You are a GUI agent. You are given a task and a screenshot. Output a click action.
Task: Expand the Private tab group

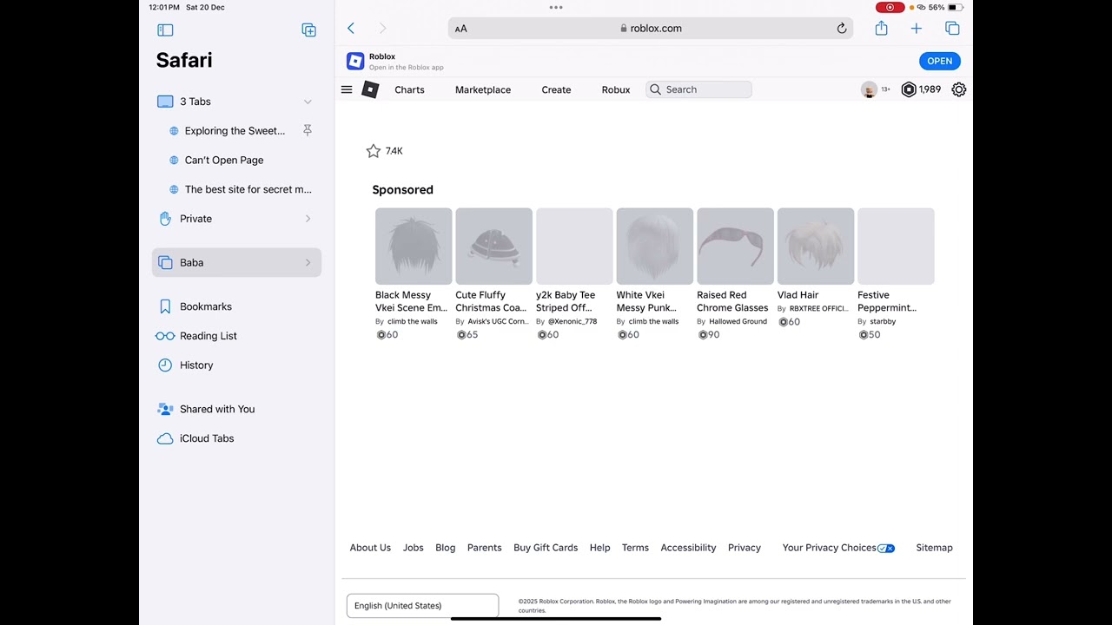point(308,219)
